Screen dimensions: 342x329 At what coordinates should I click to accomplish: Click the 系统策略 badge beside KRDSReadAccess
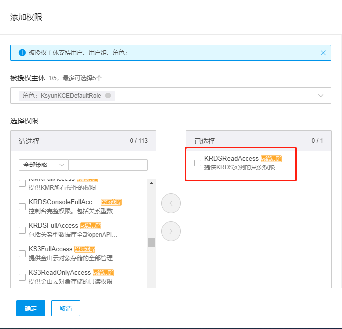271,159
